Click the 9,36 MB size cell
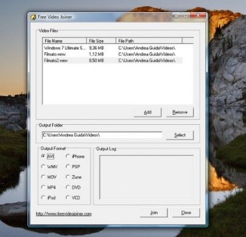The image size is (246, 237). 96,48
